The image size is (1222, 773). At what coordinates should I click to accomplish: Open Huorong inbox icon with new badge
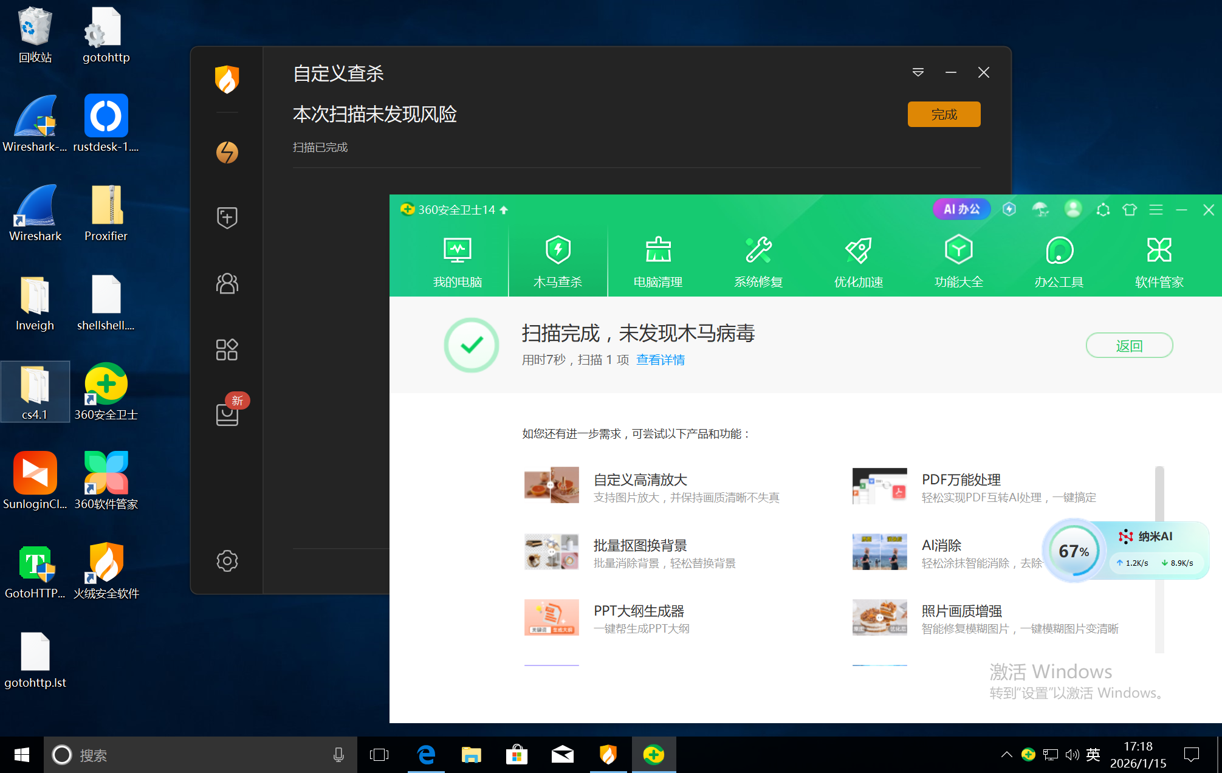click(227, 414)
